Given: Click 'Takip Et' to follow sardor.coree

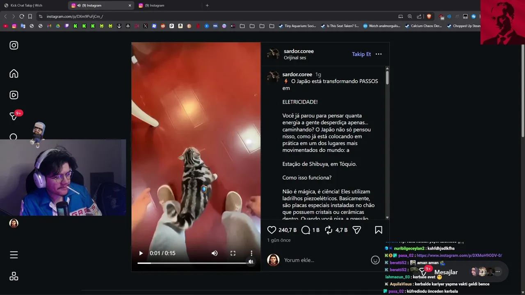Looking at the screenshot, I should tap(361, 54).
